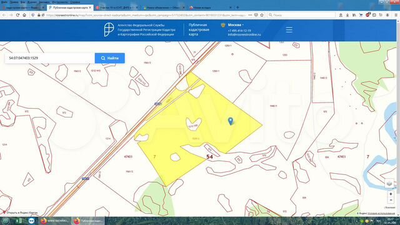This screenshot has height=225, width=400.
Task: Click the browser forward arrow
Action: (11, 15)
